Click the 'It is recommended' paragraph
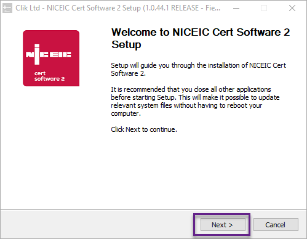 [195, 101]
